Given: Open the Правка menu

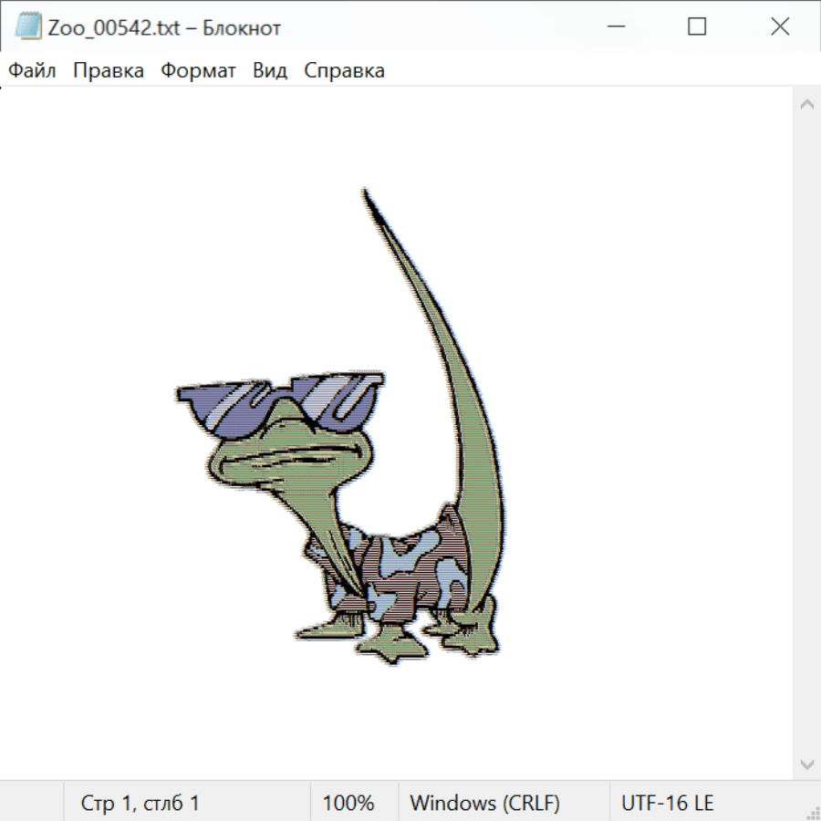Looking at the screenshot, I should coord(109,71).
